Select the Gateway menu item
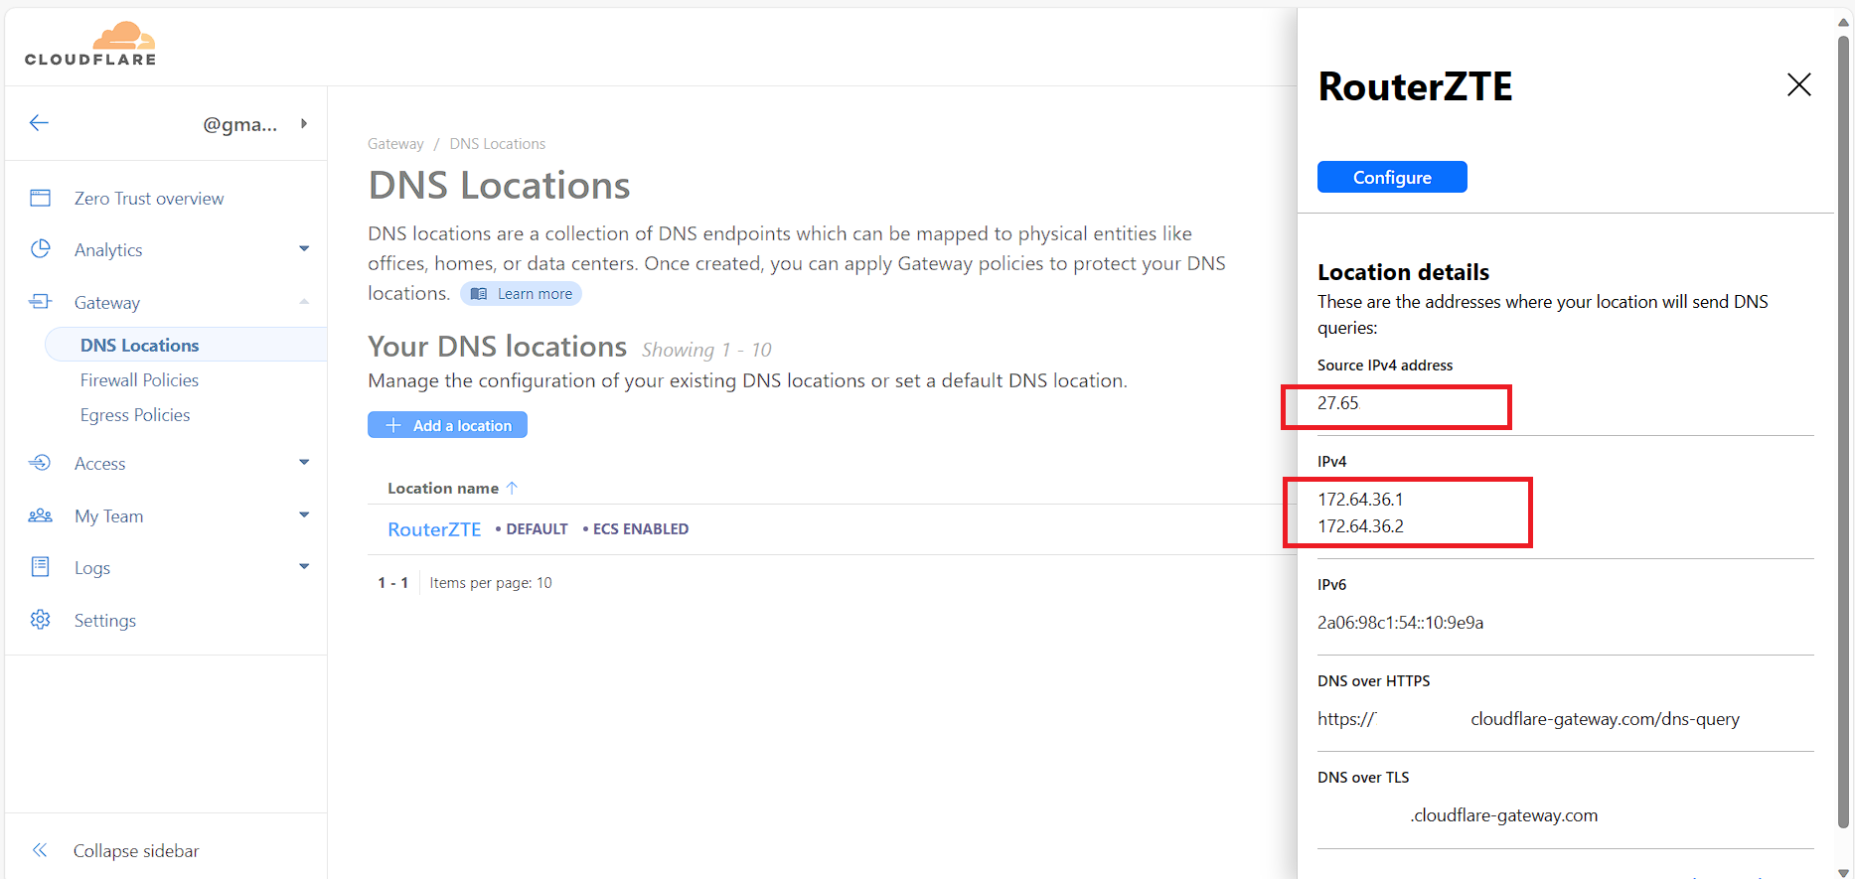Image resolution: width=1855 pixels, height=879 pixels. click(x=107, y=303)
